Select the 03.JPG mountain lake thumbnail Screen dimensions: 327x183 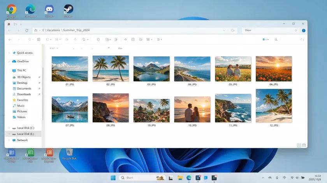coord(151,69)
